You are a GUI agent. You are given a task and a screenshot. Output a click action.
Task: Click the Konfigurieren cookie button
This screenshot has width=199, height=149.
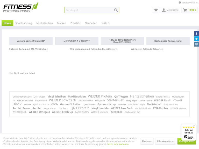(187, 141)
